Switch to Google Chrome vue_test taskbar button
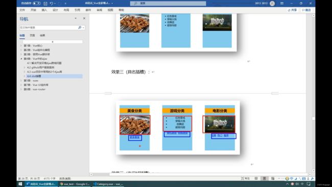This screenshot has height=187, width=332. pos(75,184)
